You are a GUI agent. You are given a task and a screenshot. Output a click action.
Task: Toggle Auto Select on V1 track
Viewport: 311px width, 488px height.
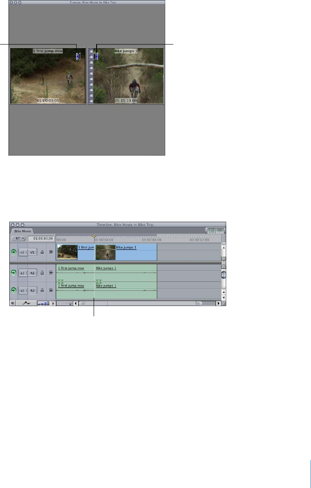[x=51, y=252]
